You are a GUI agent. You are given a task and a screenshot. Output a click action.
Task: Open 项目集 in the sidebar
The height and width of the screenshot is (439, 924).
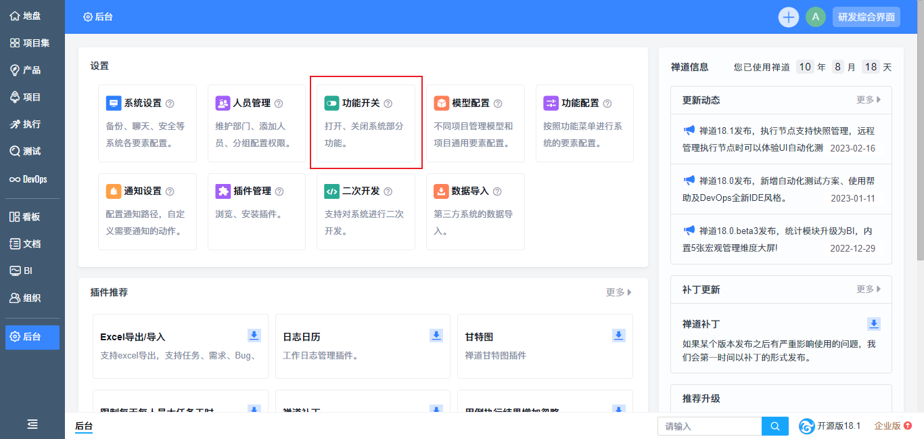pyautogui.click(x=30, y=43)
